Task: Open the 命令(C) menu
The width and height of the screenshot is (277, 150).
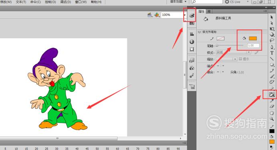Action: (36, 2)
